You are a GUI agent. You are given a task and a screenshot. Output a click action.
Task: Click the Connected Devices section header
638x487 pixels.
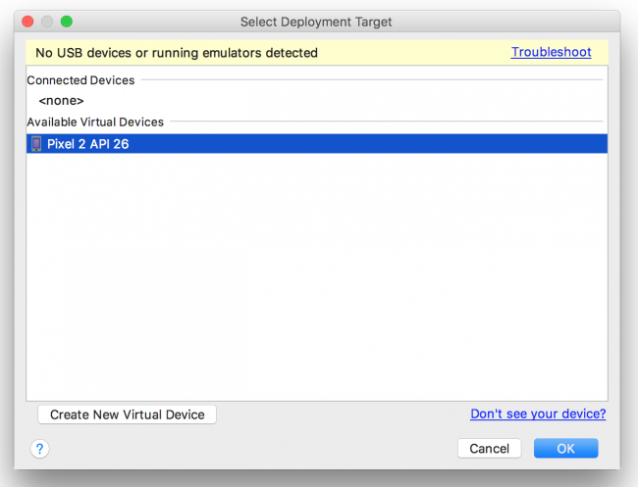coord(80,80)
